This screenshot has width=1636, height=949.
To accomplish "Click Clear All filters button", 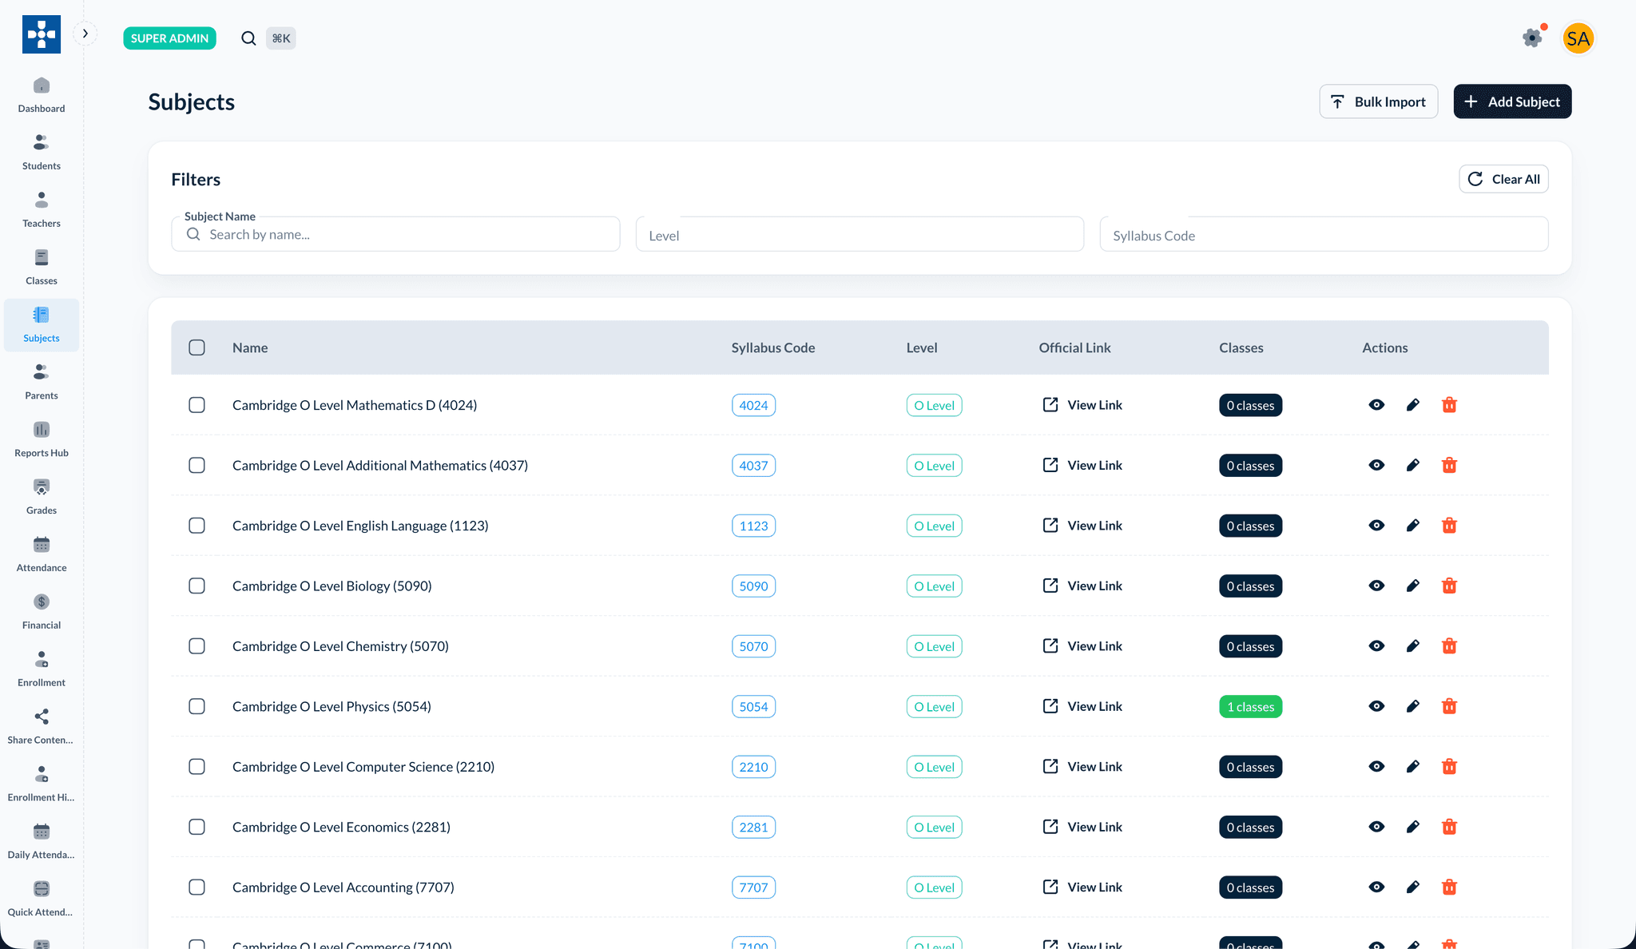I will coord(1503,179).
